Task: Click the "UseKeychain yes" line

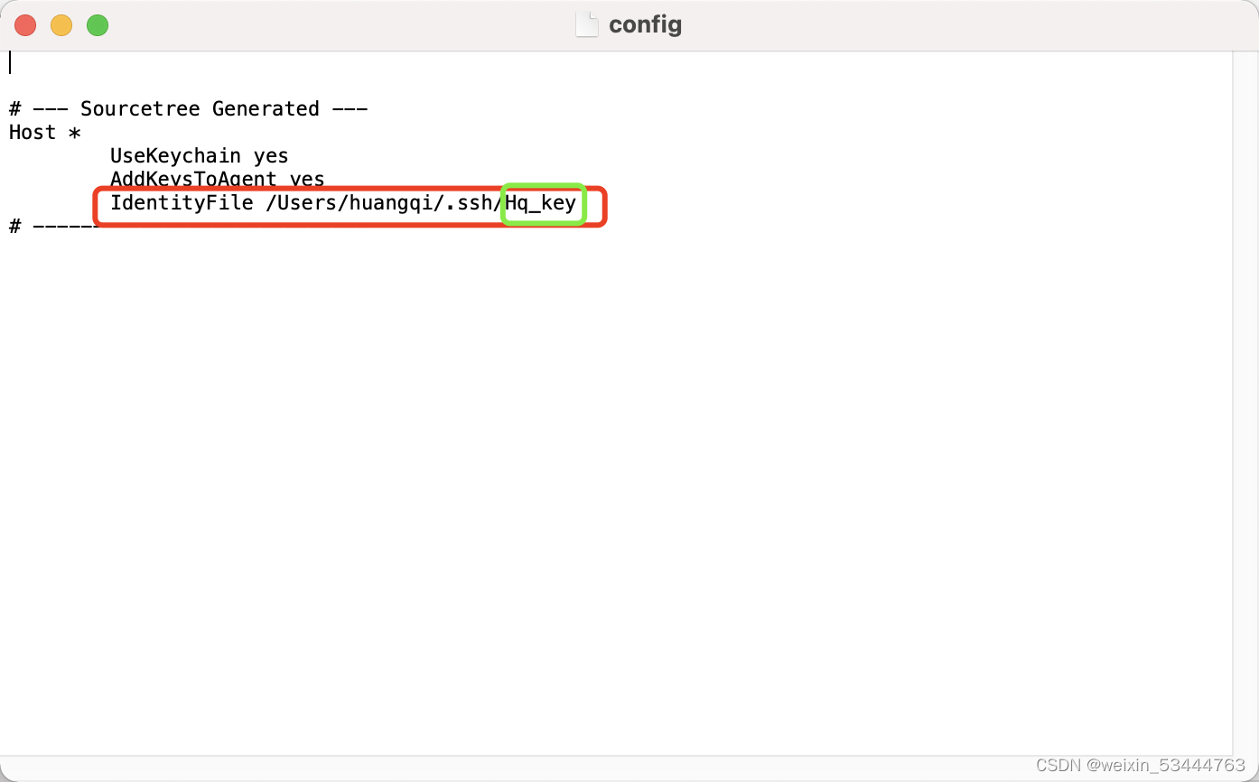Action: pos(199,155)
